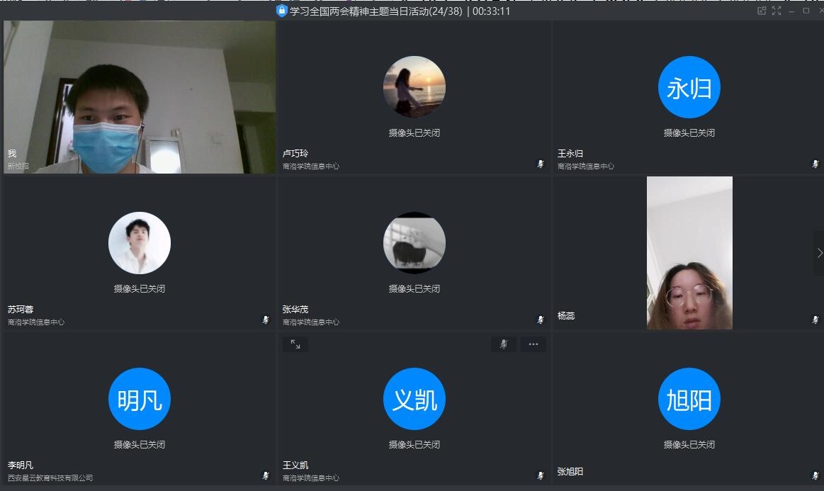Switch to picture-in-picture mini window mode

tap(762, 11)
